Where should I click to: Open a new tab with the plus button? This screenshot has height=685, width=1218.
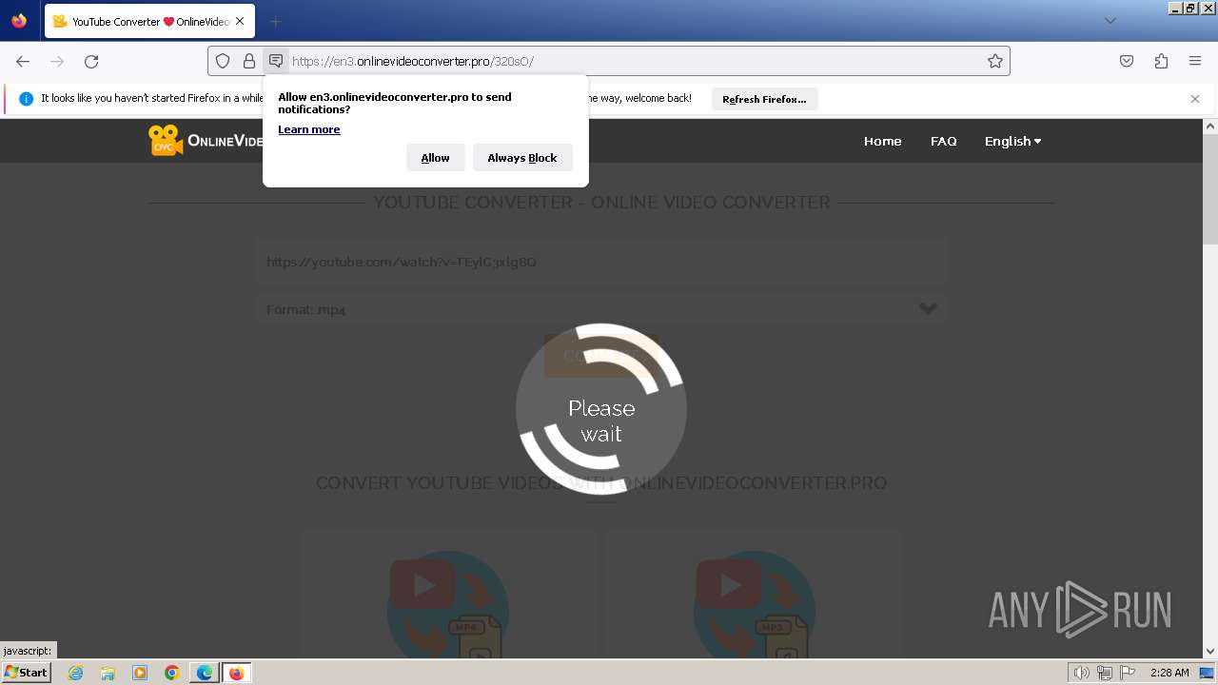pos(275,21)
